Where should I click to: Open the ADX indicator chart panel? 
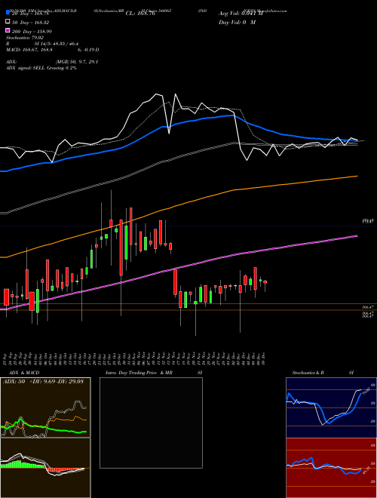tap(45, 407)
